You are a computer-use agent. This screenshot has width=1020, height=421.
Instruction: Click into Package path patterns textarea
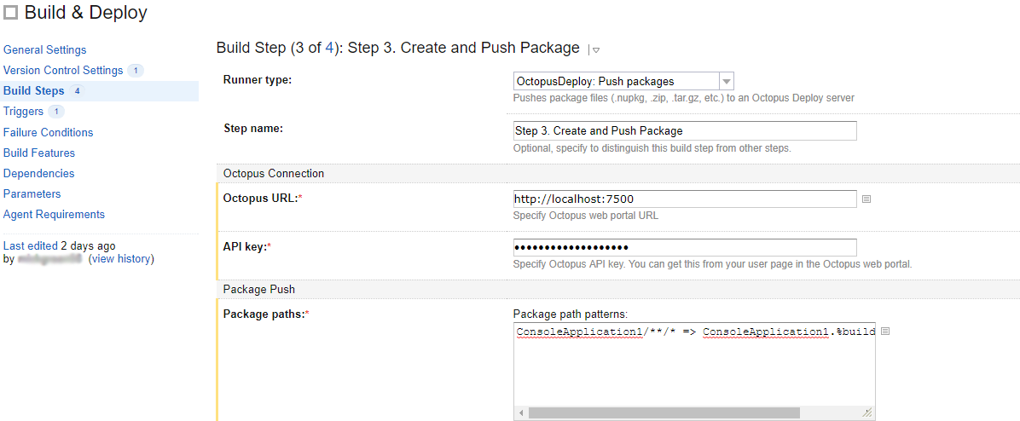point(694,371)
